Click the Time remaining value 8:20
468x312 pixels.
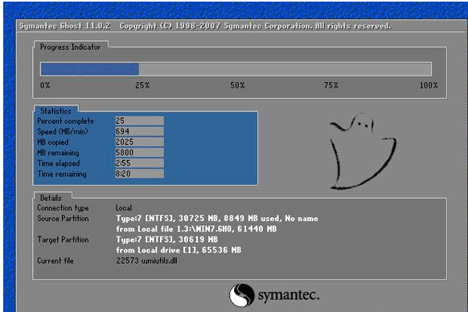click(139, 174)
